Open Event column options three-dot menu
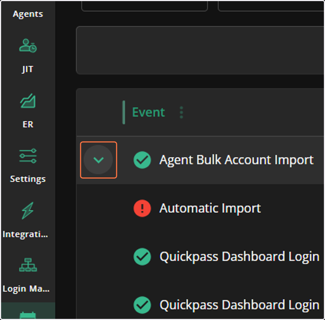The width and height of the screenshot is (325, 320). (x=181, y=112)
